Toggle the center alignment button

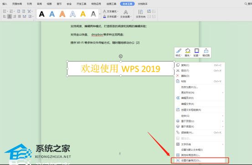pos(10,16)
